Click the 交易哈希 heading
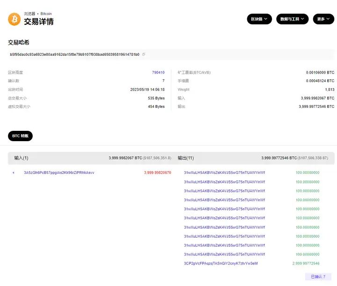Screen dimensions: 337x286 point(18,42)
